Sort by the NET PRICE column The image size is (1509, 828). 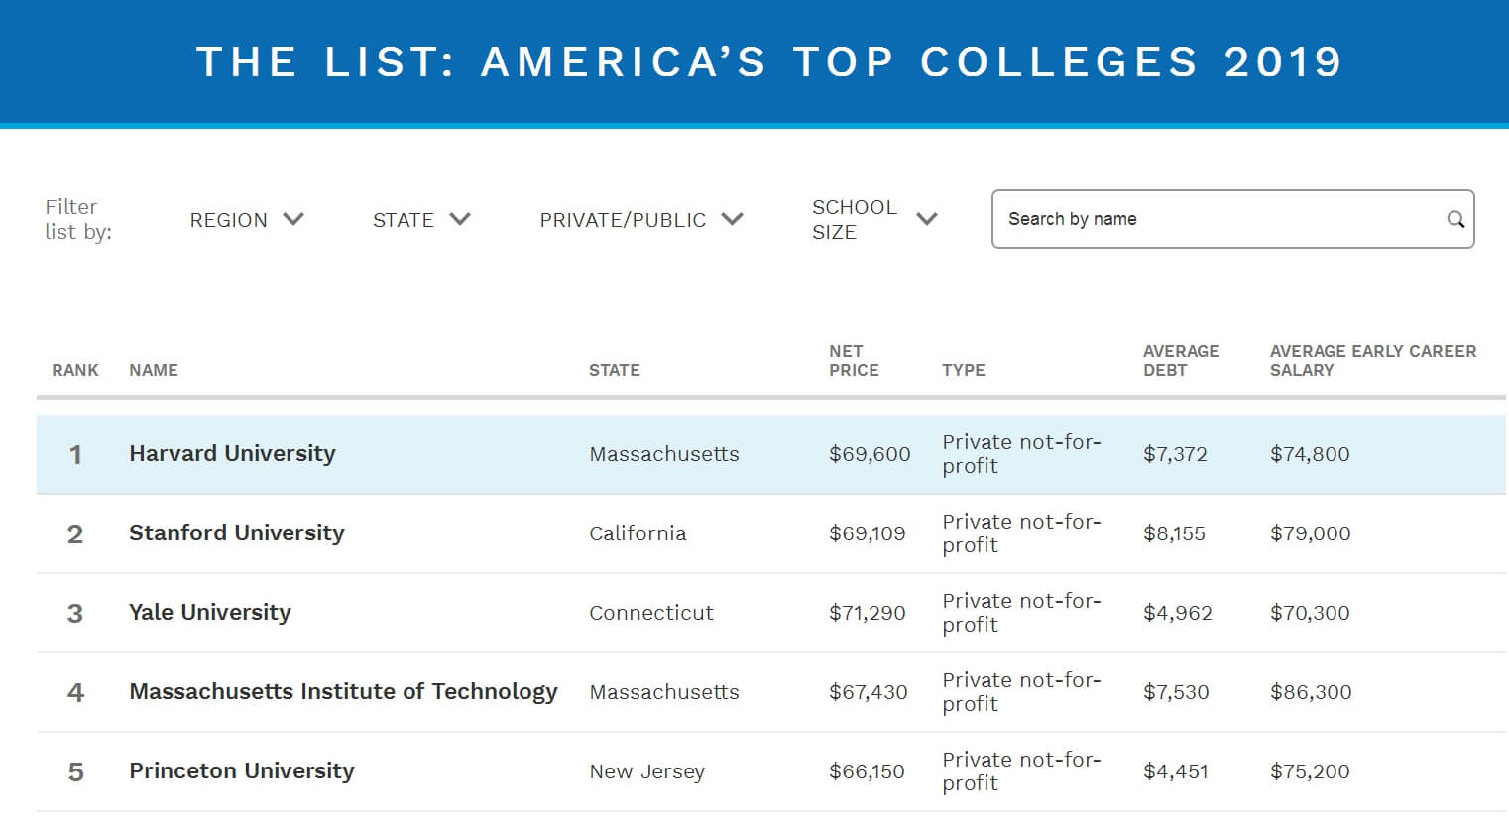[x=854, y=360]
